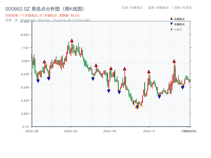Screen dimensions: 211x158
Task: Click the blue triangle icon beside 关键低点 legend
Action: tap(171, 24)
